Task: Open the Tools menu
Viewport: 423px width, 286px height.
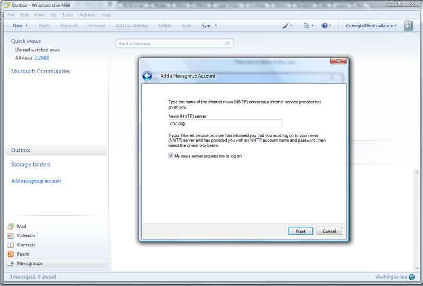Action: coord(68,15)
